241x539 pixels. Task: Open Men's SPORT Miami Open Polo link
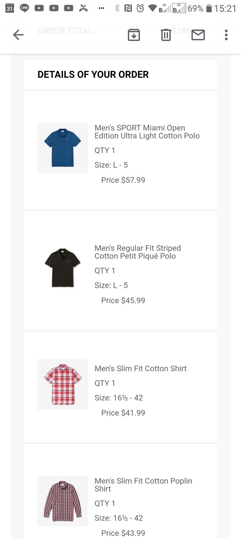point(147,132)
